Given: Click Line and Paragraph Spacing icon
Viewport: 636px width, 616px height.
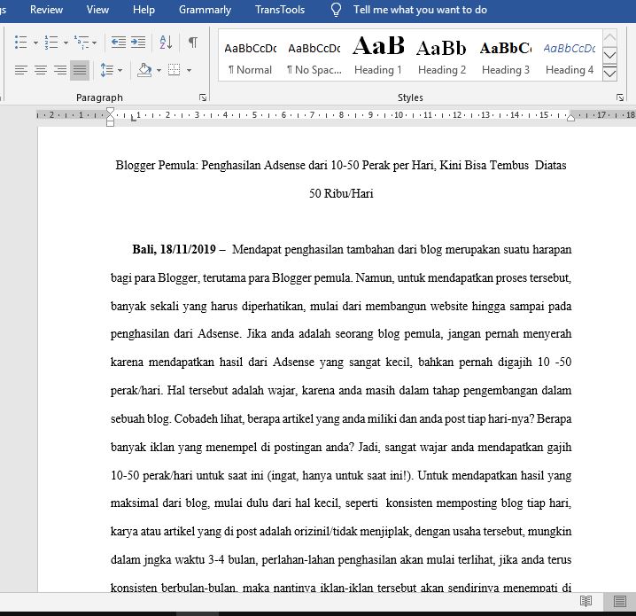Looking at the screenshot, I should click(x=106, y=70).
